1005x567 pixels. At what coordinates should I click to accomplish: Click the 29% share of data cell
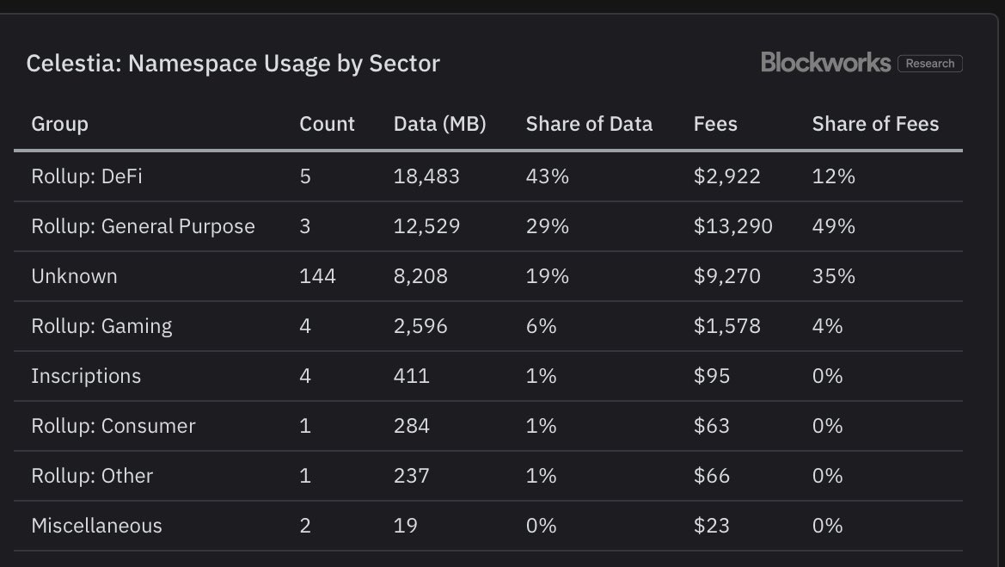(x=548, y=226)
